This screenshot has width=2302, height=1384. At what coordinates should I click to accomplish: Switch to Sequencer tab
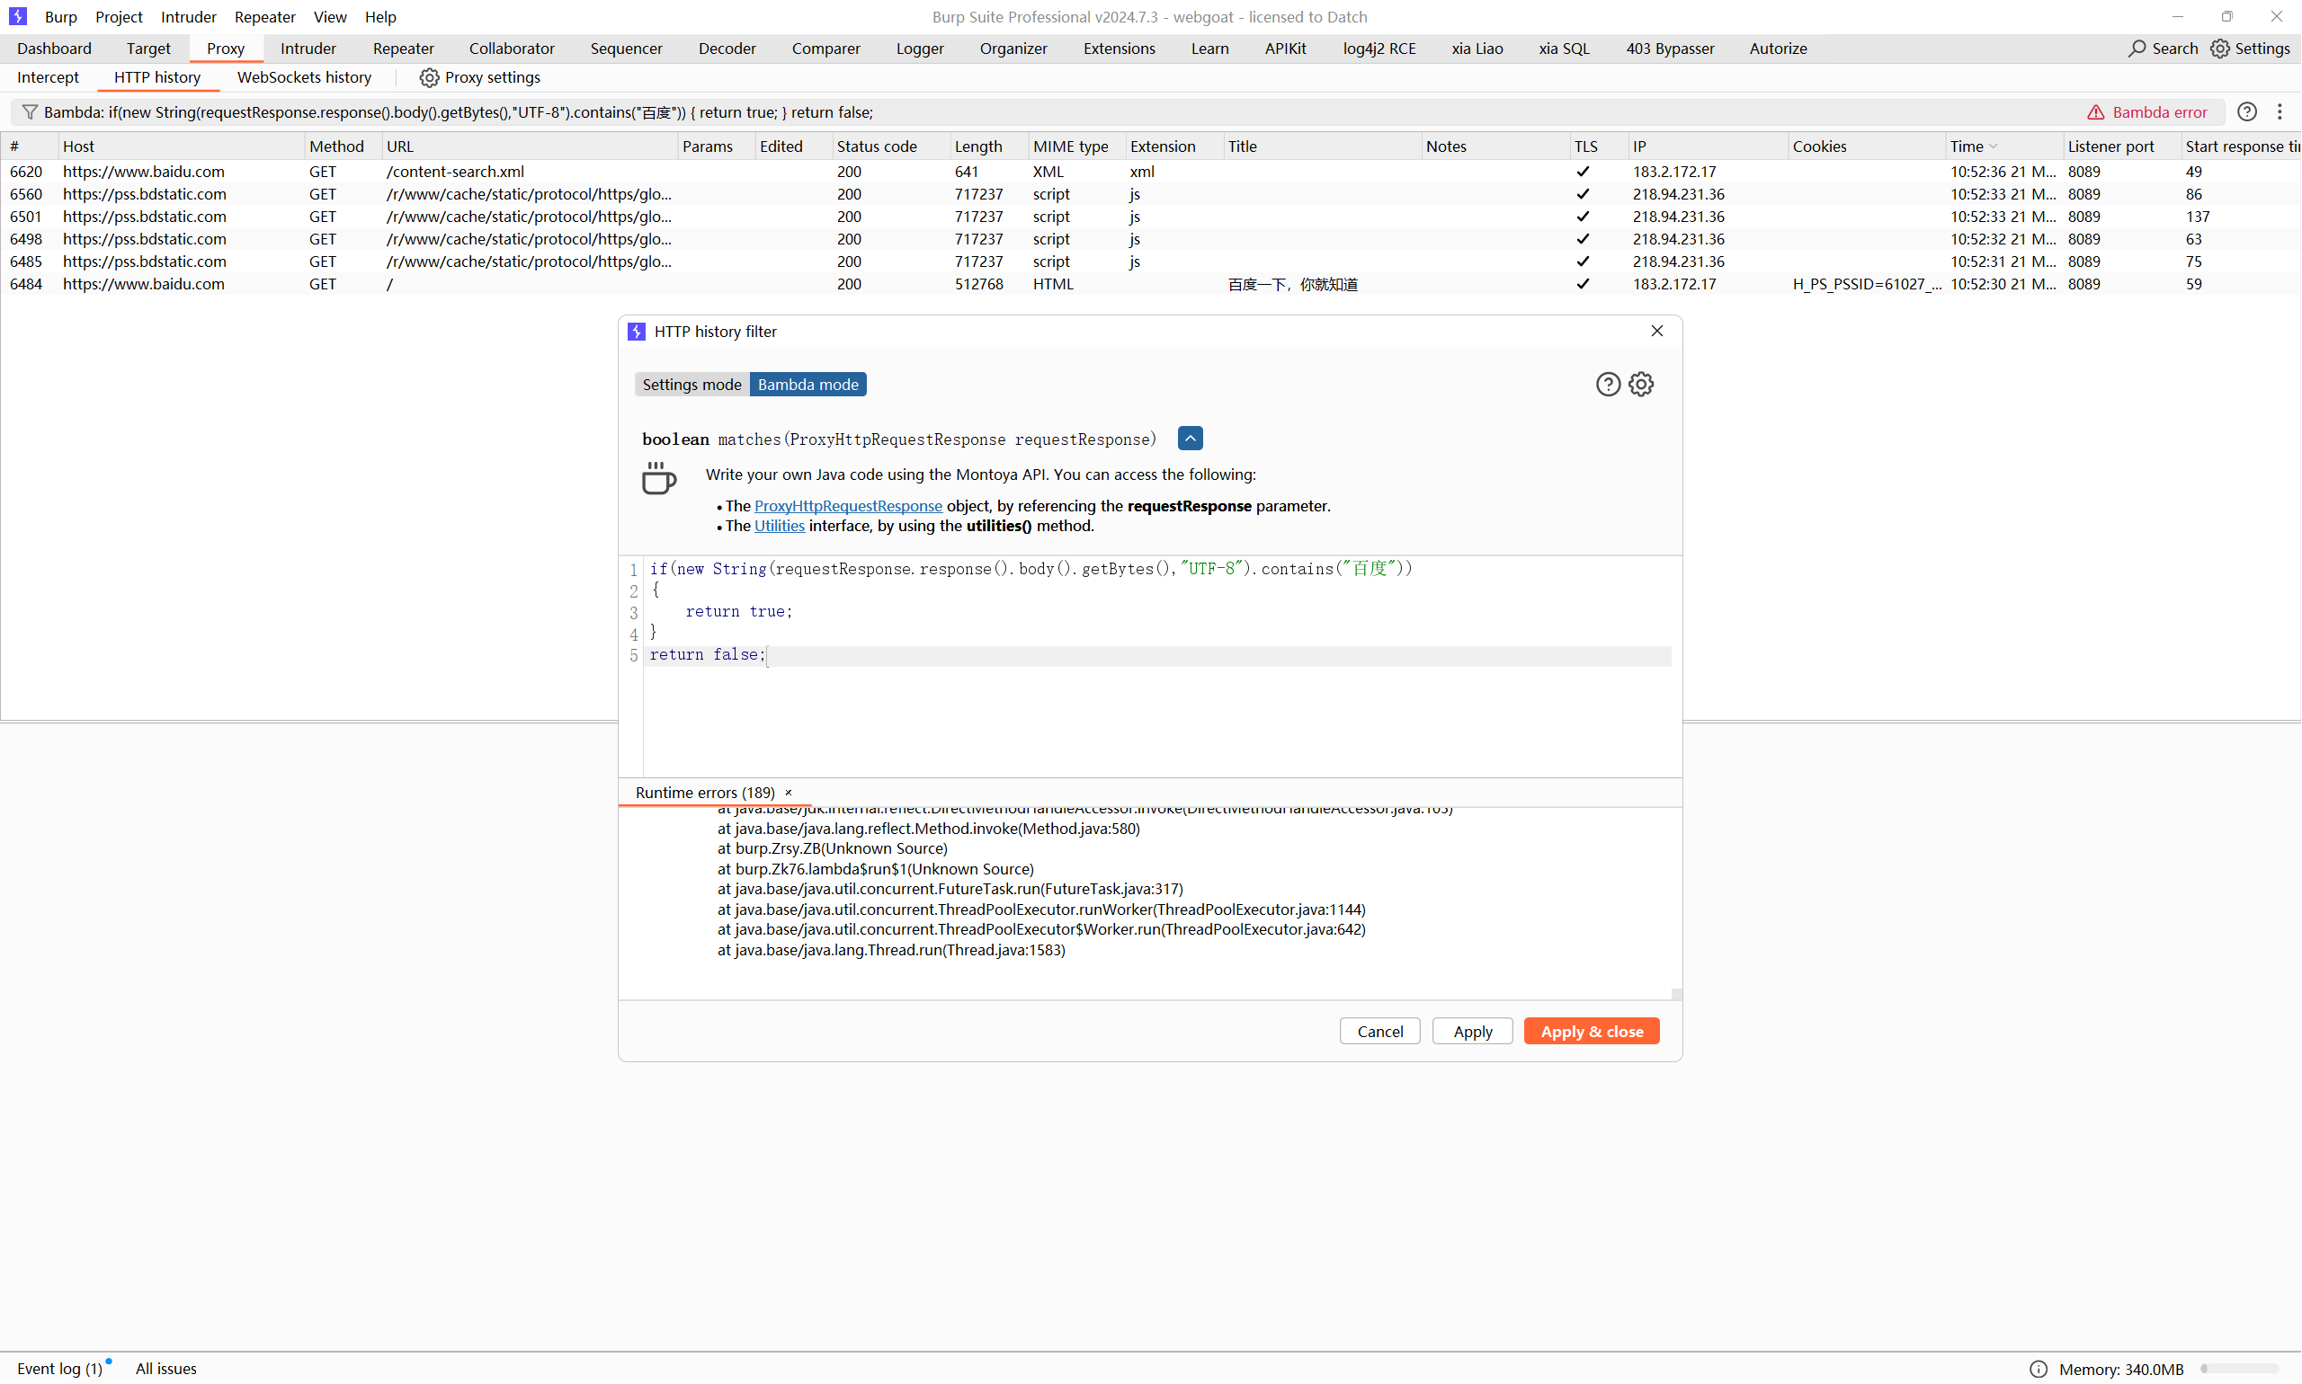coord(626,49)
